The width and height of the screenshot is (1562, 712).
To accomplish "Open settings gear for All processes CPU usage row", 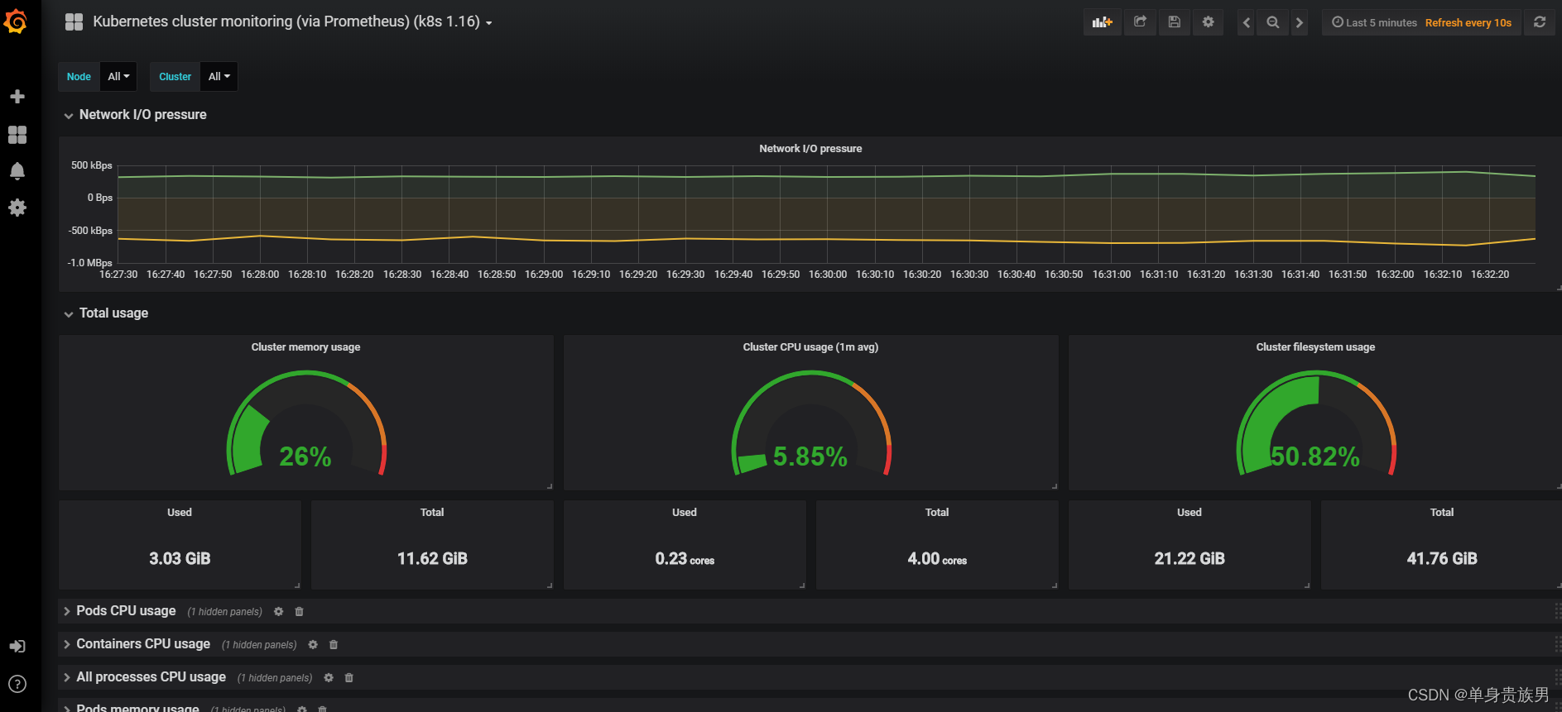I will point(329,678).
